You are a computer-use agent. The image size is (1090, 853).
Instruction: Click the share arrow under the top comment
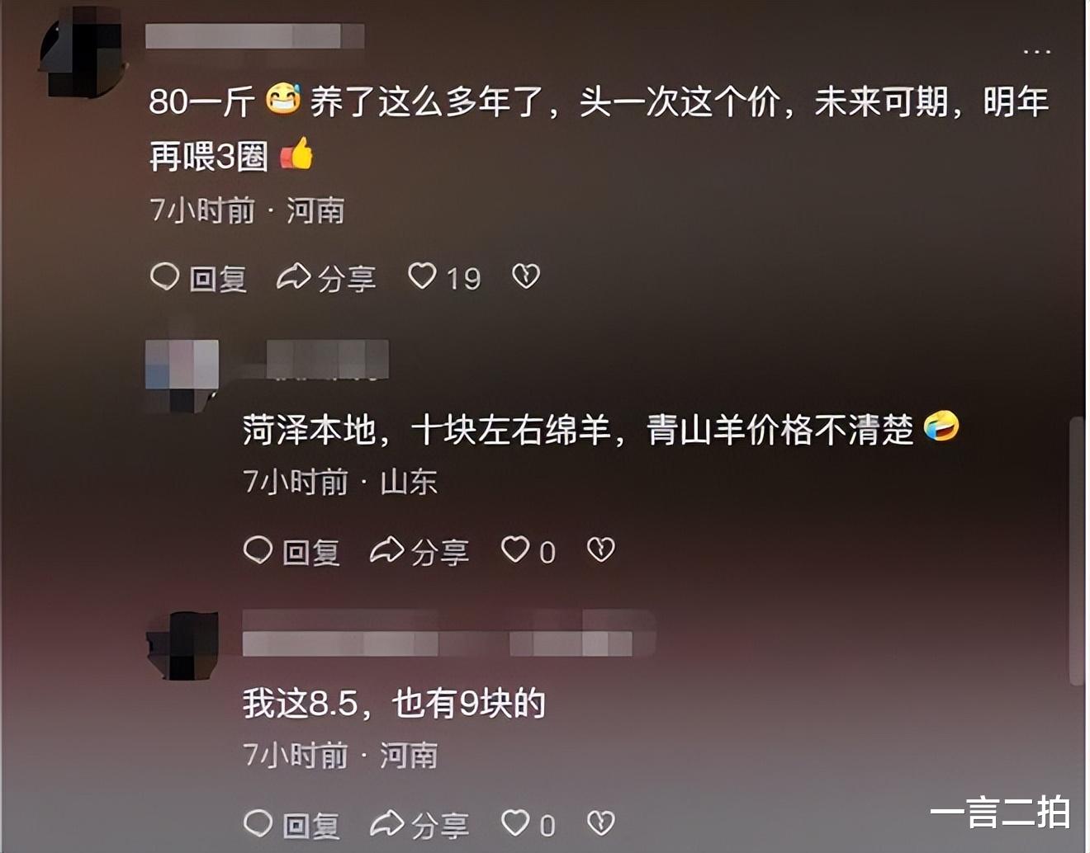[x=293, y=277]
